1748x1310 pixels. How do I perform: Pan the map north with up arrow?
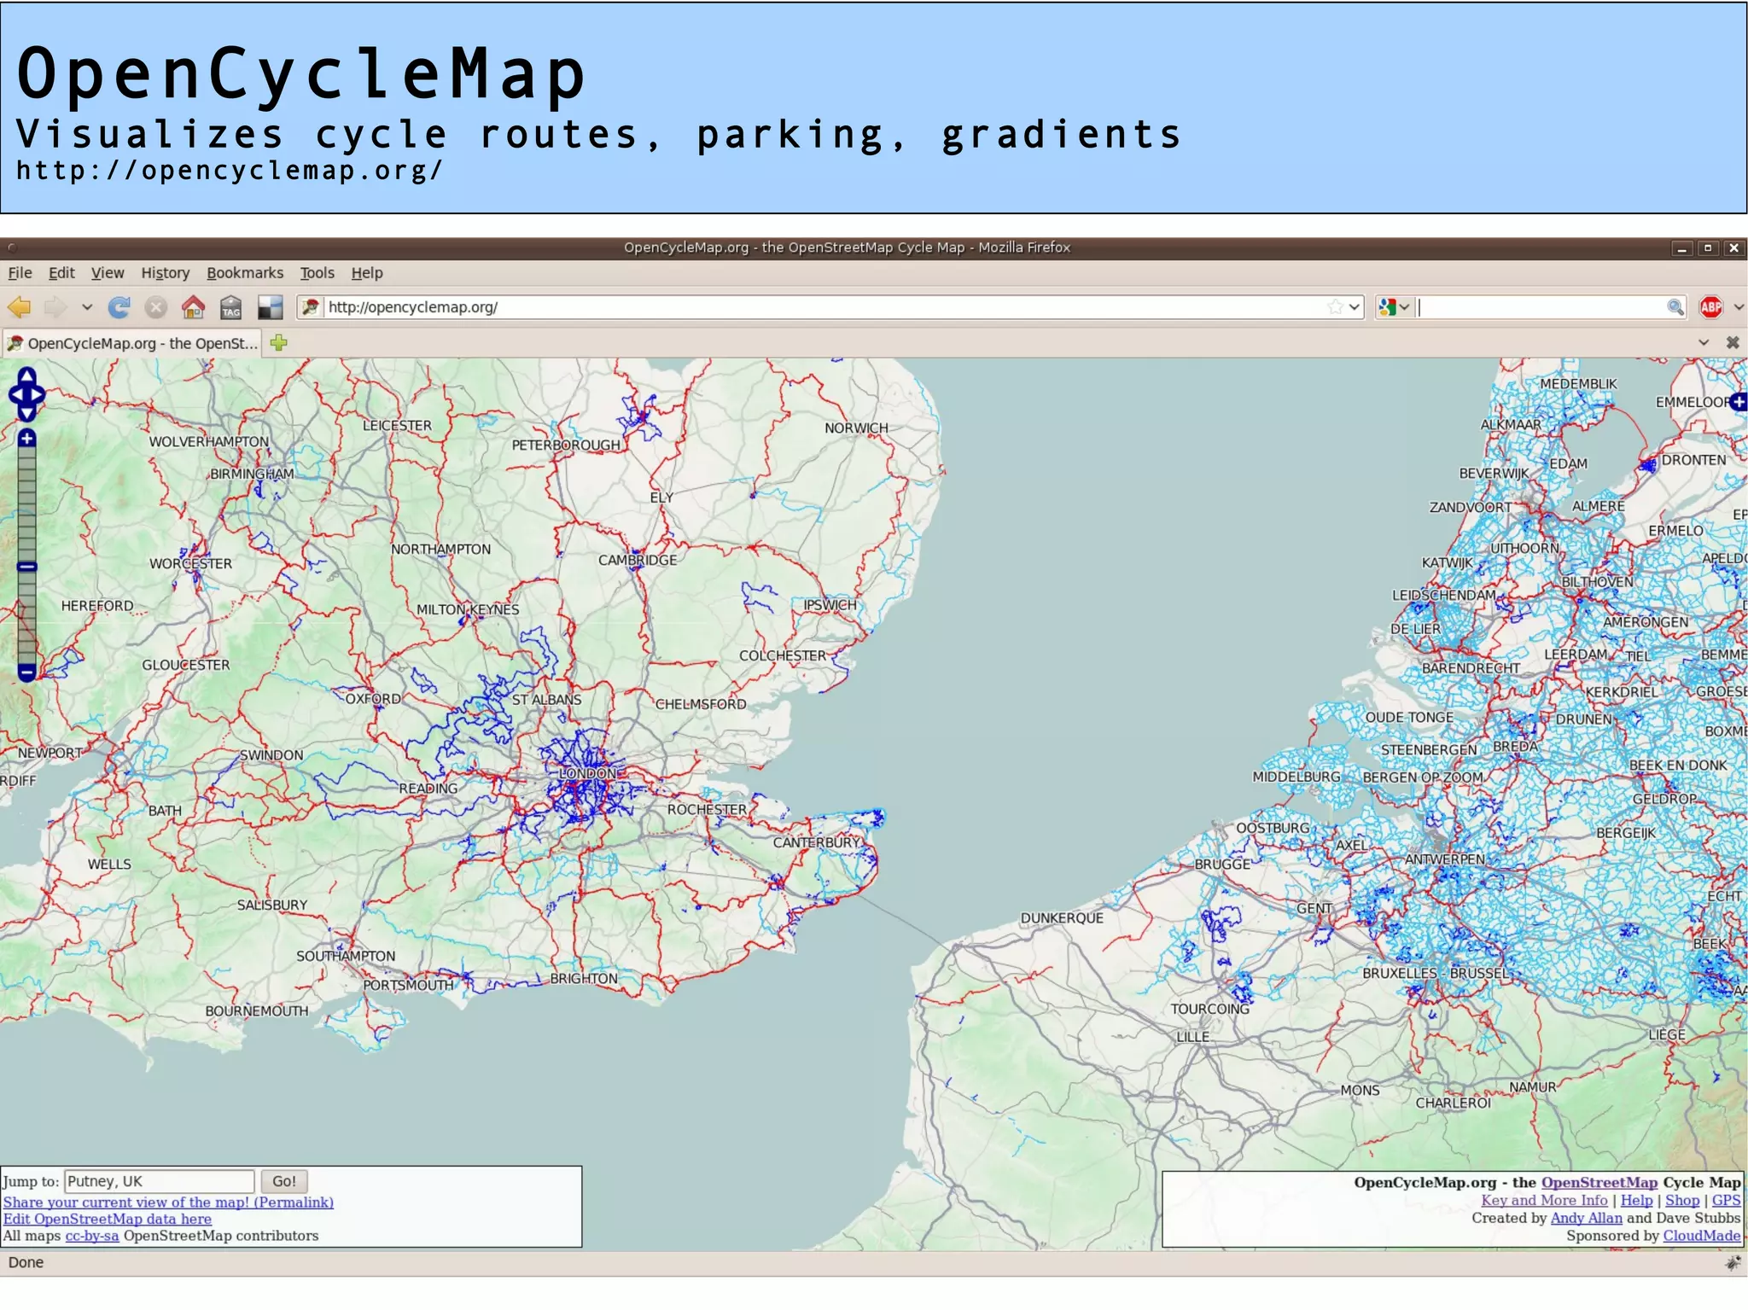[x=26, y=377]
